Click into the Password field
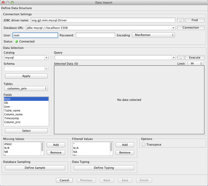 click(x=95, y=35)
